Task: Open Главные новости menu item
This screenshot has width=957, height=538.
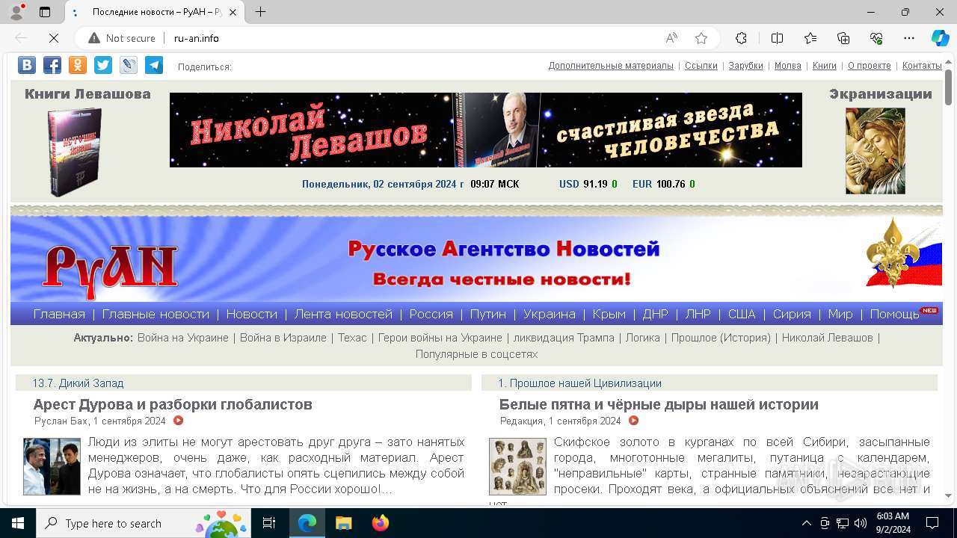Action: coord(156,314)
